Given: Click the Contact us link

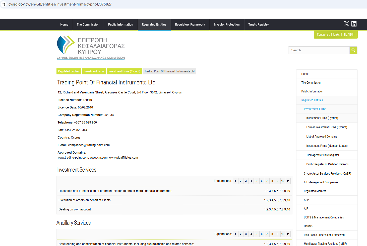Looking at the screenshot, I should pos(323,35).
